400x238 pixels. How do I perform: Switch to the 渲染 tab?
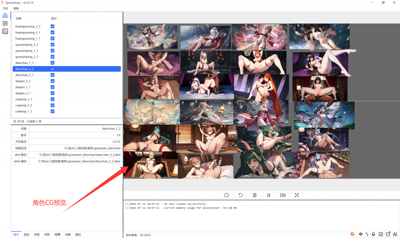[27, 234]
